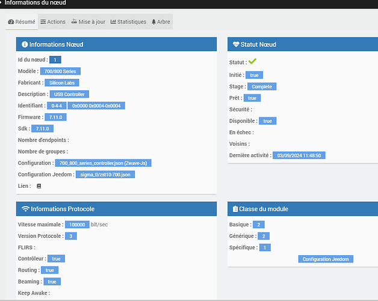The image size is (378, 301).
Task: Click the Firmware "7.11.0" badge
Action: point(56,117)
